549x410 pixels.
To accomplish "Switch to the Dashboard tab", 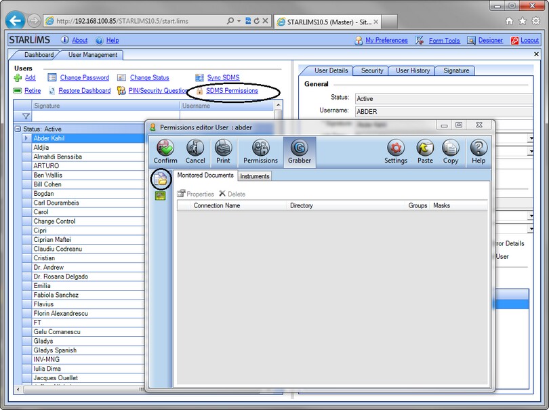I will tap(39, 55).
